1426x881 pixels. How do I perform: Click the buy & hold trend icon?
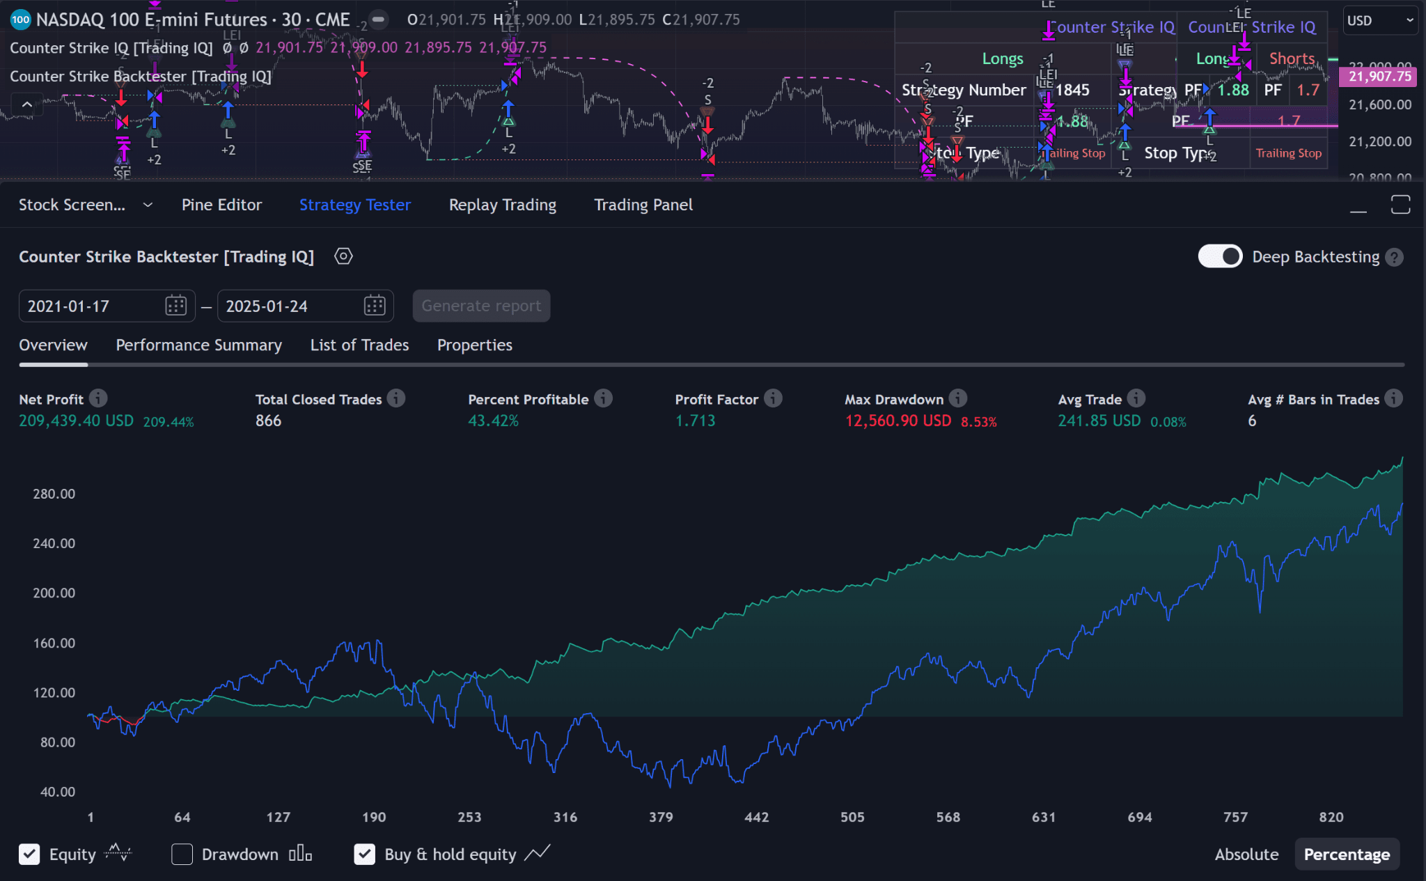coord(538,852)
